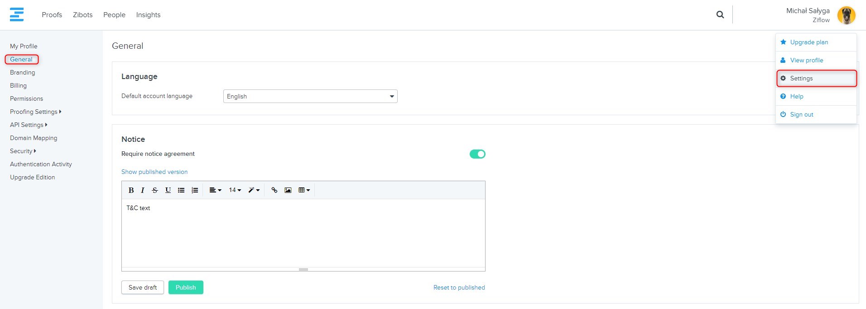The width and height of the screenshot is (866, 309).
Task: Insert an unordered bullet list
Action: [x=181, y=190]
